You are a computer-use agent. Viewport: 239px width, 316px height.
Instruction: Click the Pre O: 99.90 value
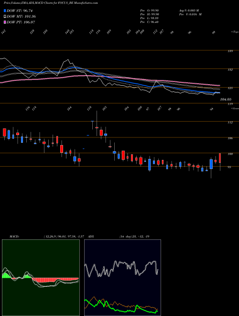pyautogui.click(x=150, y=11)
